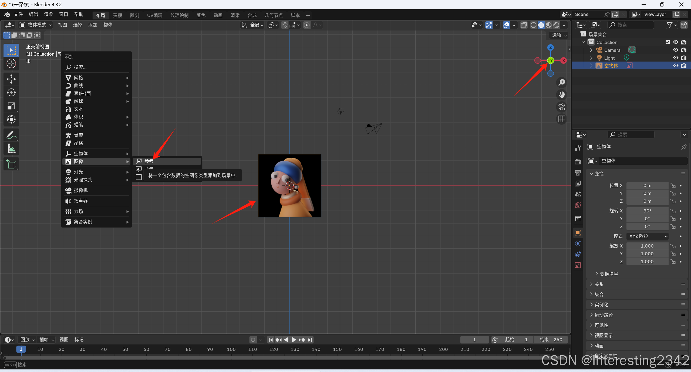Expand the 关系 panel

click(599, 284)
